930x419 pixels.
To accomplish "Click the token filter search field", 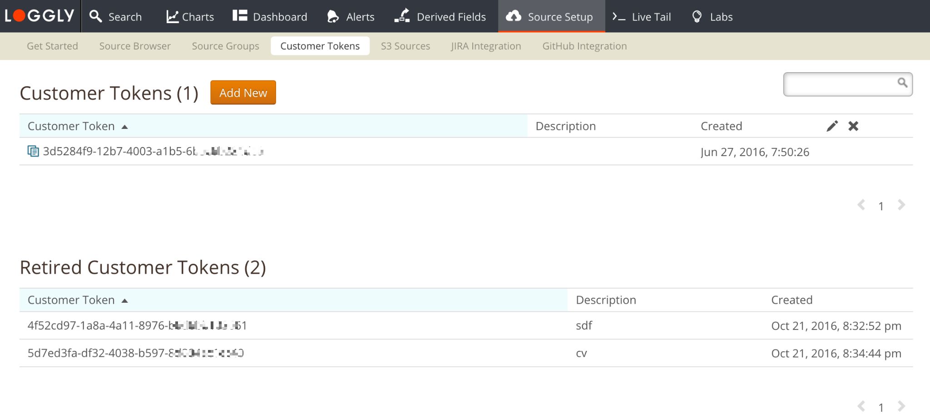I will tap(839, 84).
